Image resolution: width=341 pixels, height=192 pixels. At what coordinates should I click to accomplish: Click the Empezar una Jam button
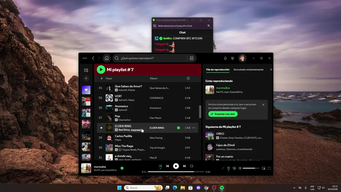223,114
